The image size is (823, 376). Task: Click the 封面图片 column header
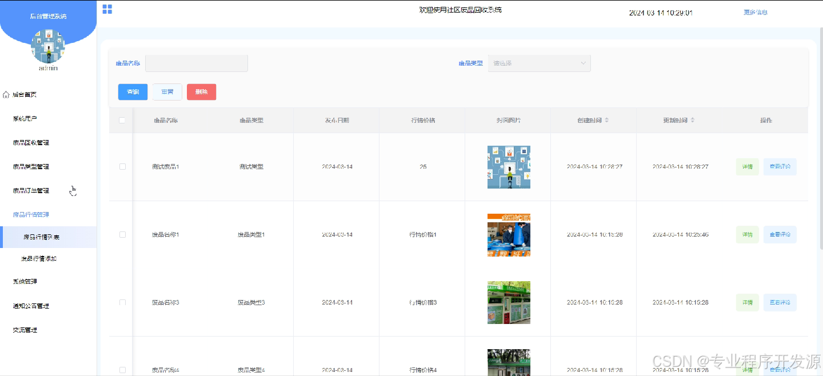(508, 121)
